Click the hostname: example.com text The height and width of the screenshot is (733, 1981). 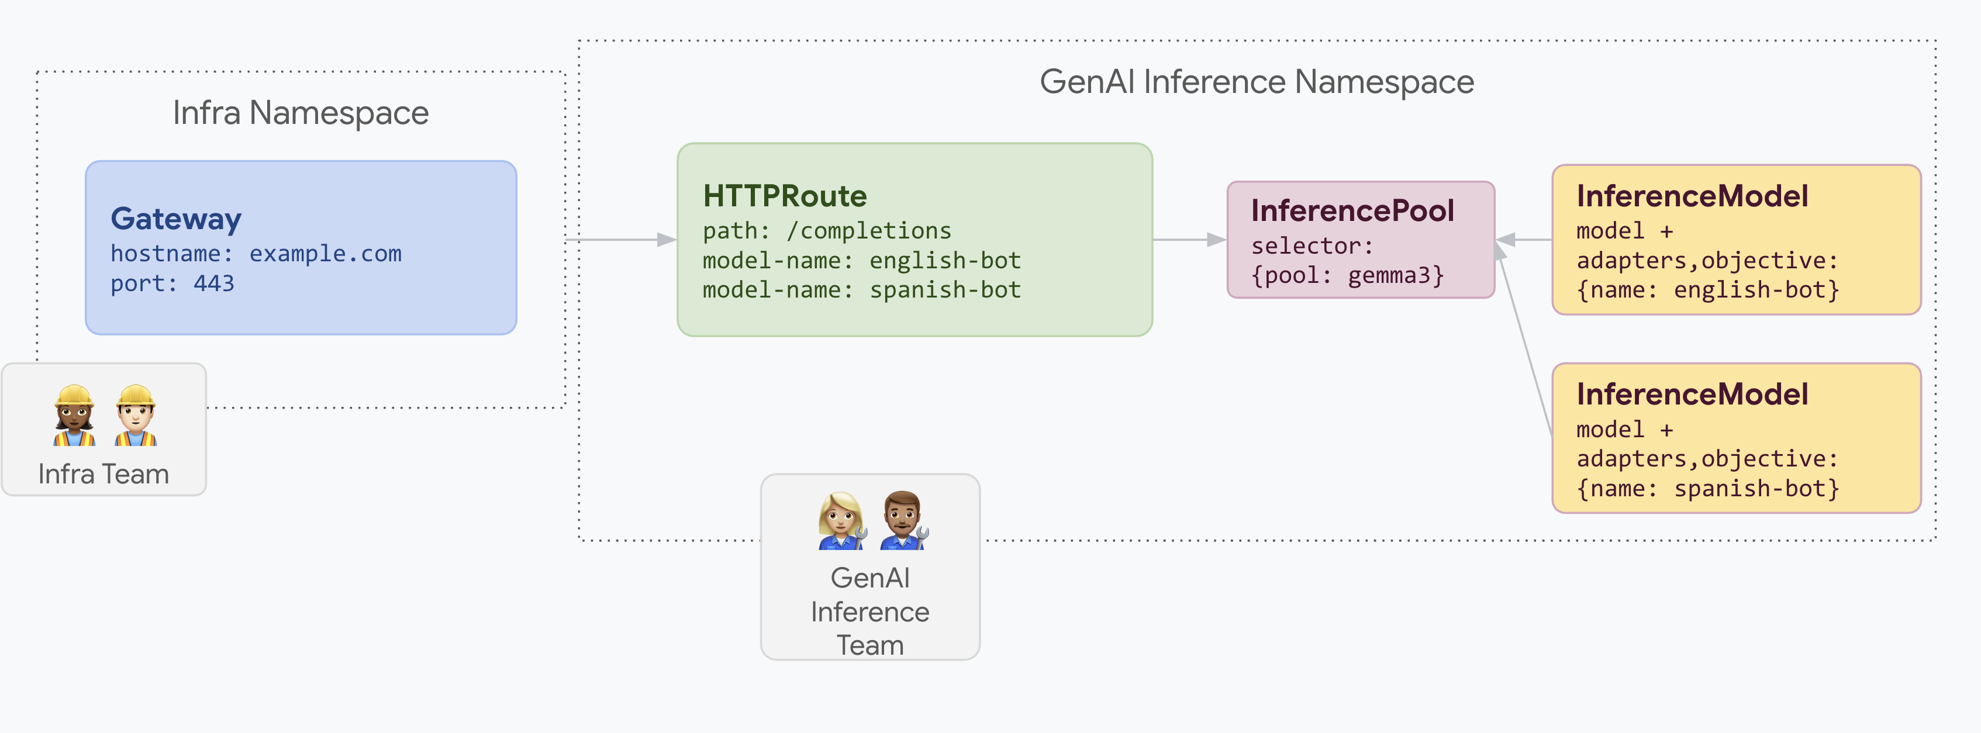point(256,254)
